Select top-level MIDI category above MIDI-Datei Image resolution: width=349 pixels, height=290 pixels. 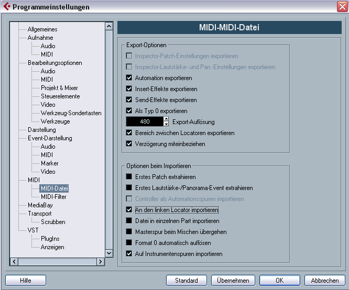34,180
